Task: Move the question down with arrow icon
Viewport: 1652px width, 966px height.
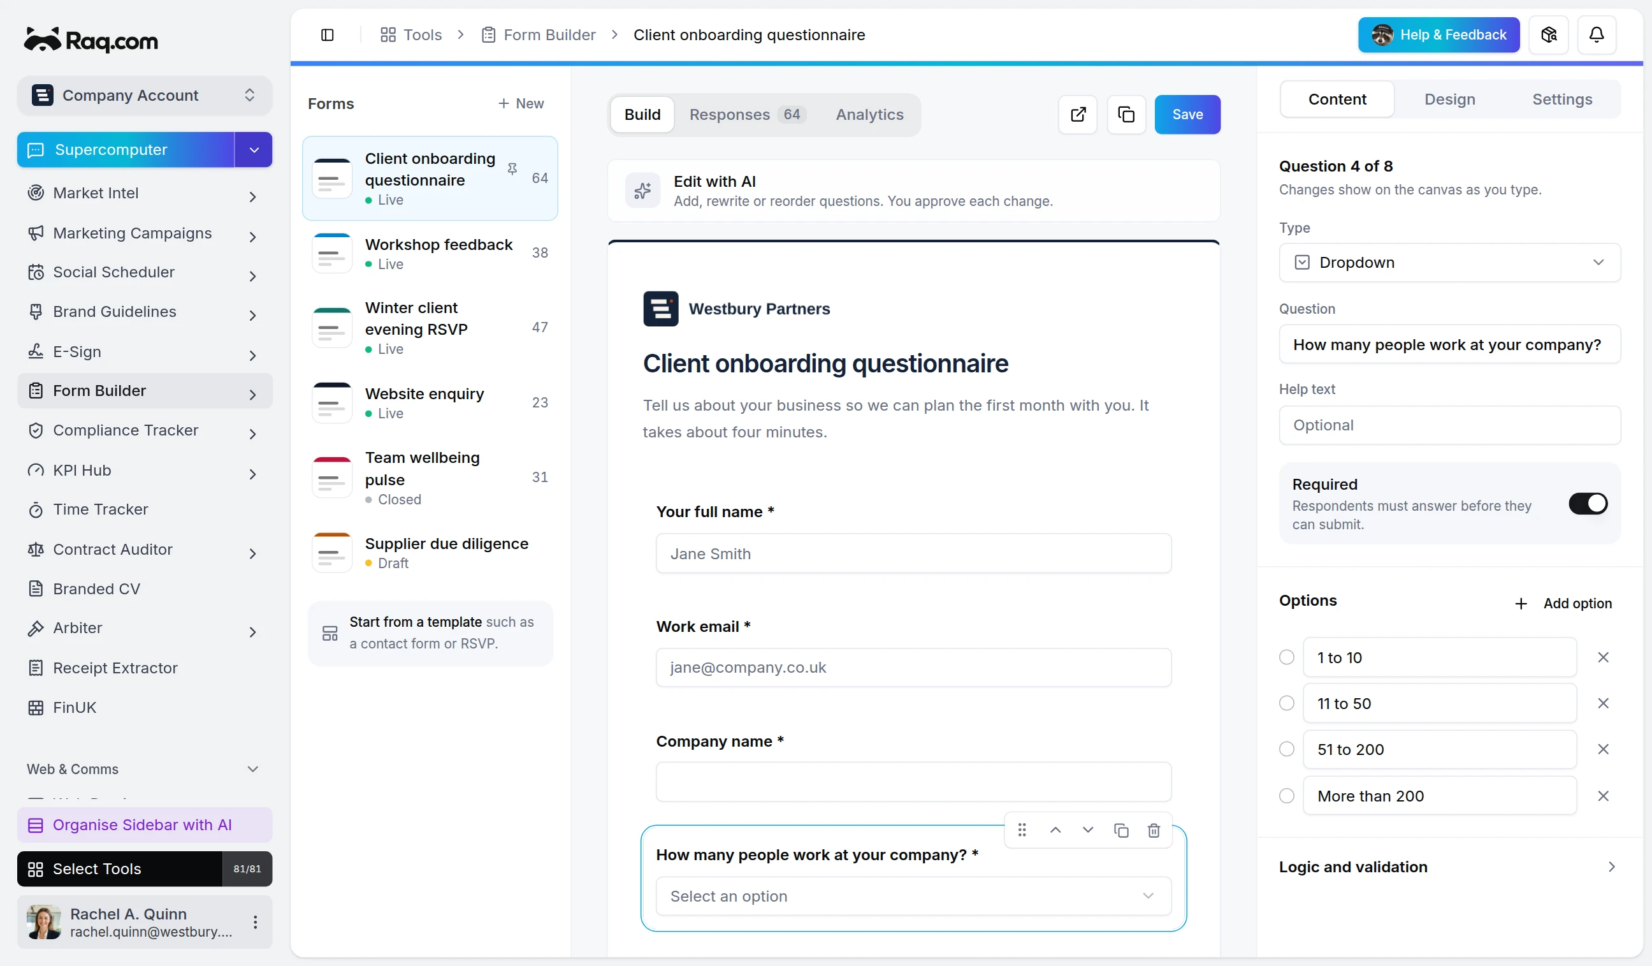Action: pos(1088,830)
